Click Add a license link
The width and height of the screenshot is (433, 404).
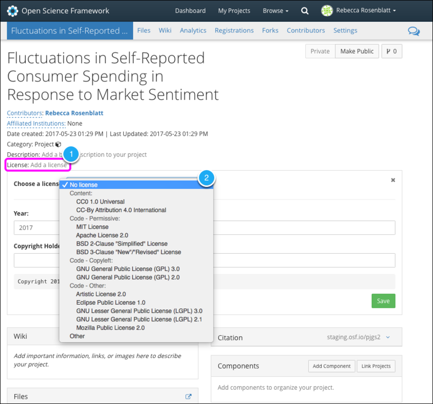(49, 165)
